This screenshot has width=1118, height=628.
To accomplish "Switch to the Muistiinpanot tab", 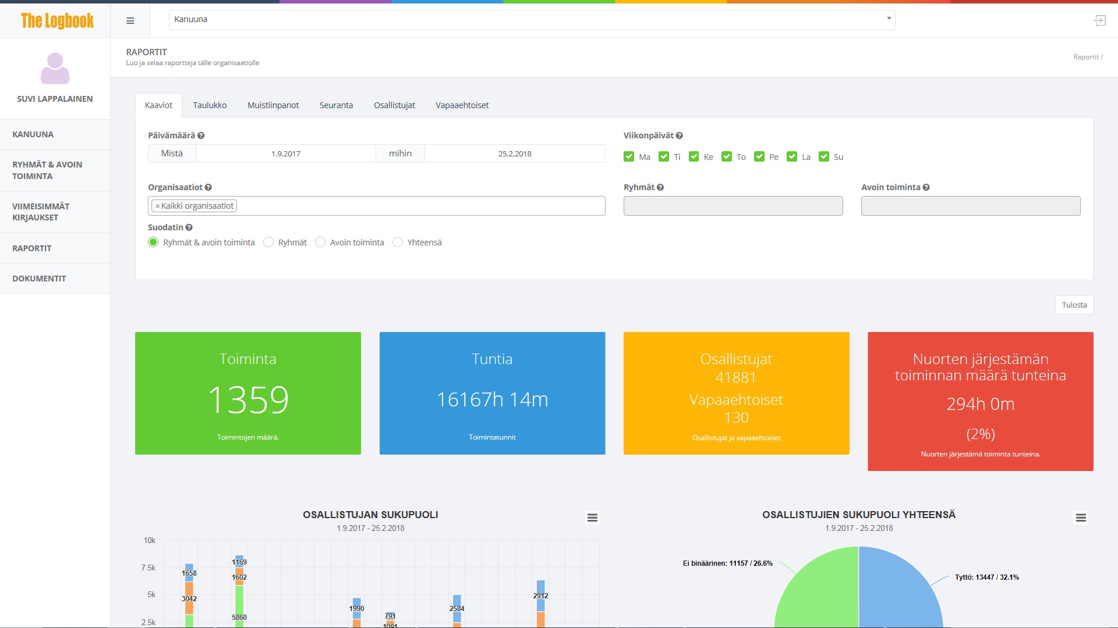I will pyautogui.click(x=273, y=105).
